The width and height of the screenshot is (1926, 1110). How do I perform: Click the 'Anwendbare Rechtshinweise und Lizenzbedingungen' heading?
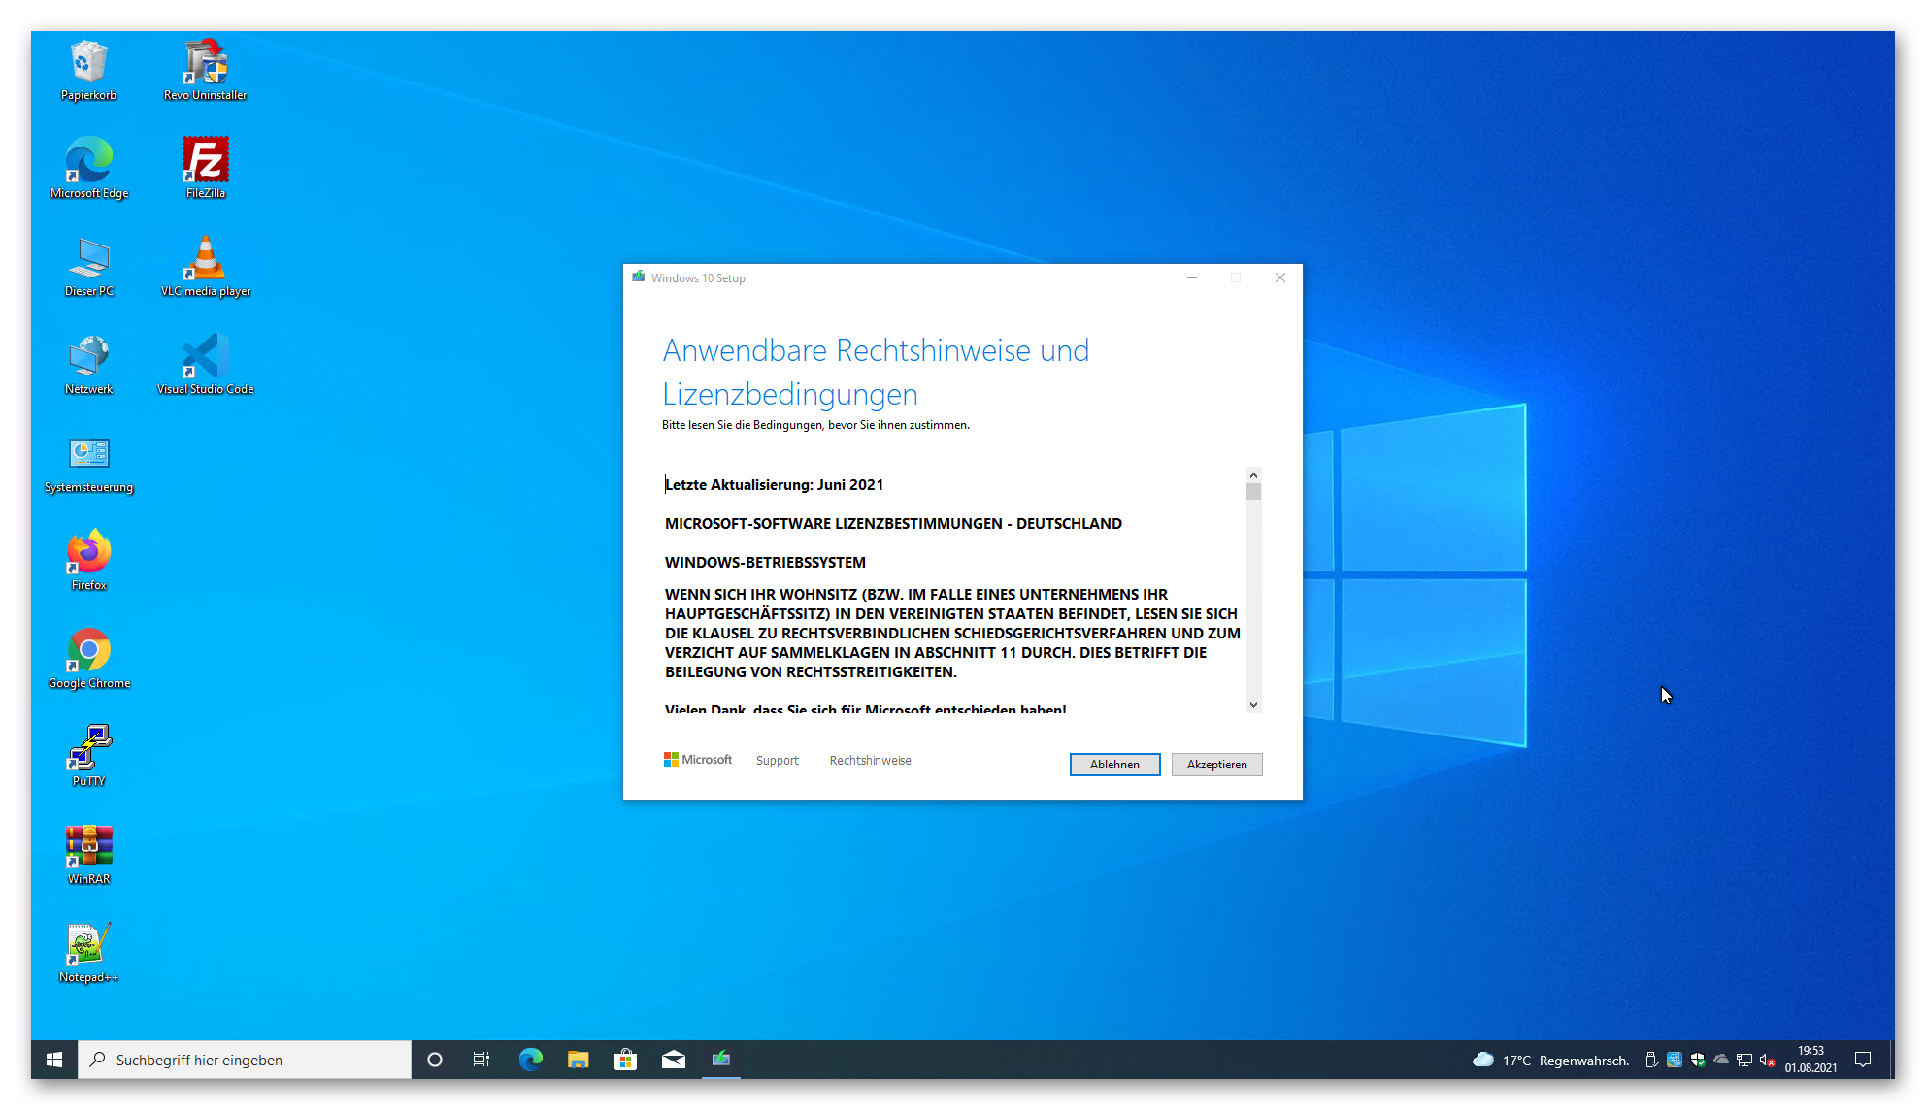click(876, 372)
